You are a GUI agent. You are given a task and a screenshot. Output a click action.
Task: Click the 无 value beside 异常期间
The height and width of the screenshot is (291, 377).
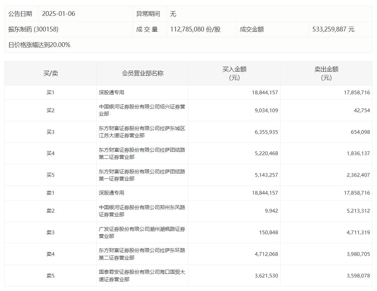[173, 14]
